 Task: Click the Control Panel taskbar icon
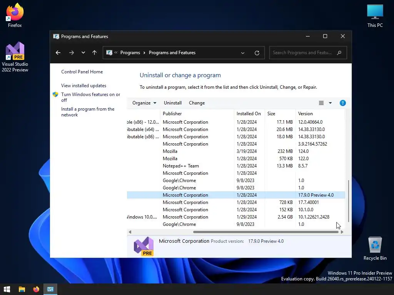(x=50, y=289)
